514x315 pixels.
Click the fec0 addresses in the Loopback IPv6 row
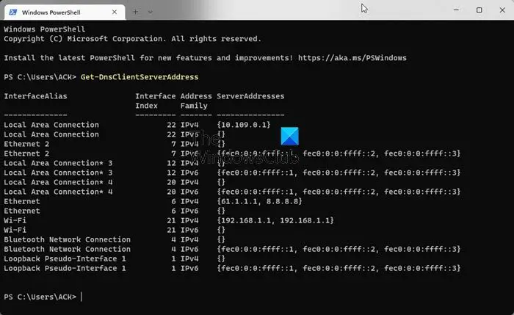339,268
